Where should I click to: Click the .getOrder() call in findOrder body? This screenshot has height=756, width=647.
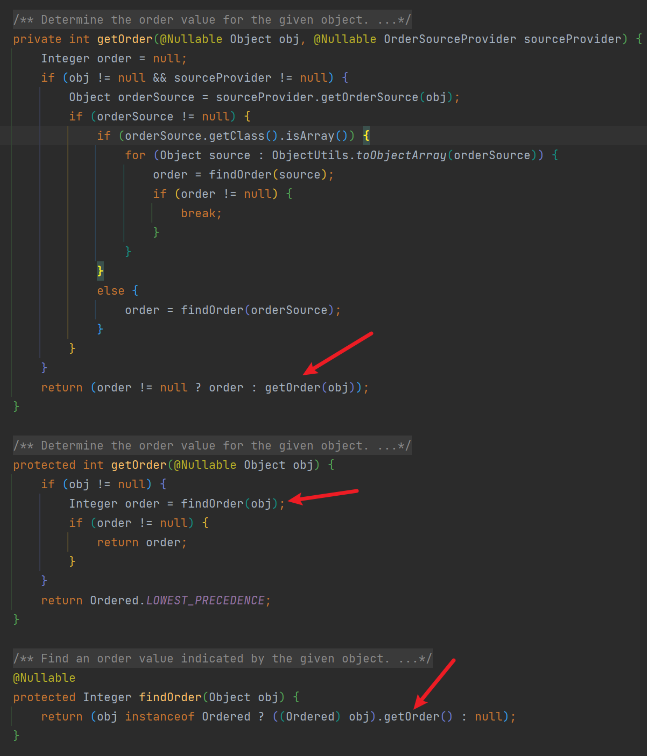tap(416, 717)
